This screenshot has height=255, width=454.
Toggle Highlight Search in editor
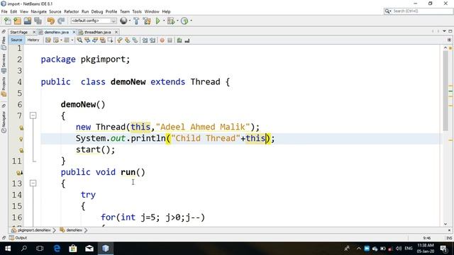[x=102, y=40]
